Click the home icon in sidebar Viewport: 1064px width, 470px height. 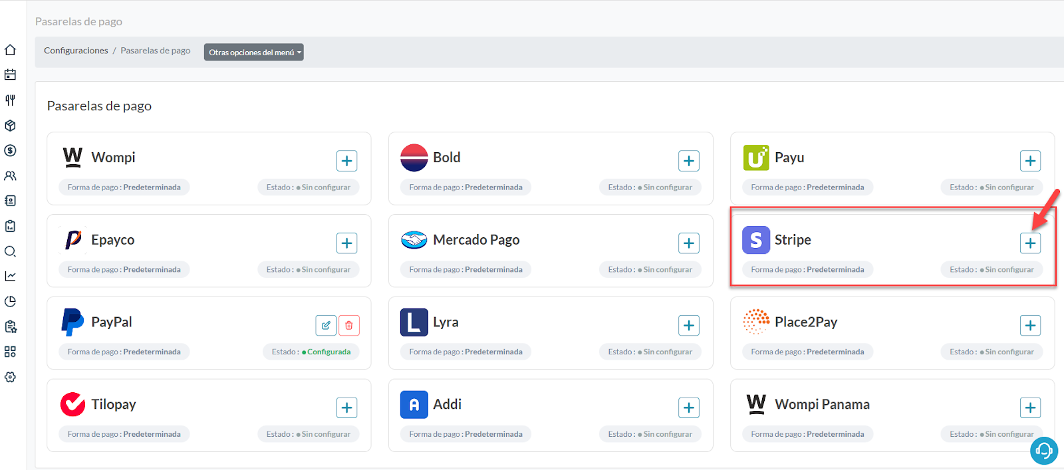click(x=10, y=50)
